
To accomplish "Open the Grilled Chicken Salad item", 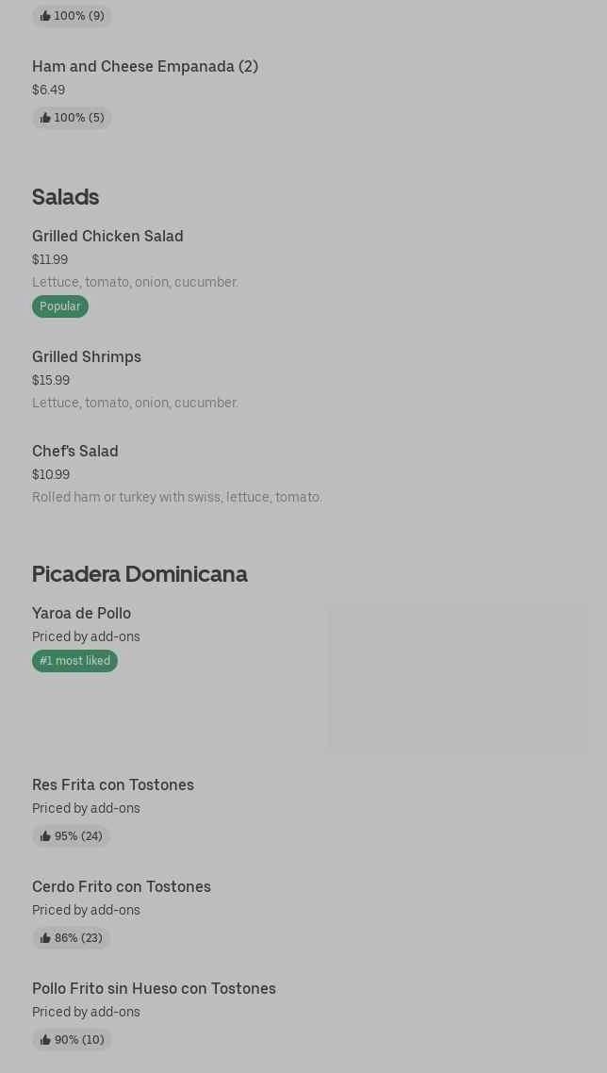I will point(107,236).
